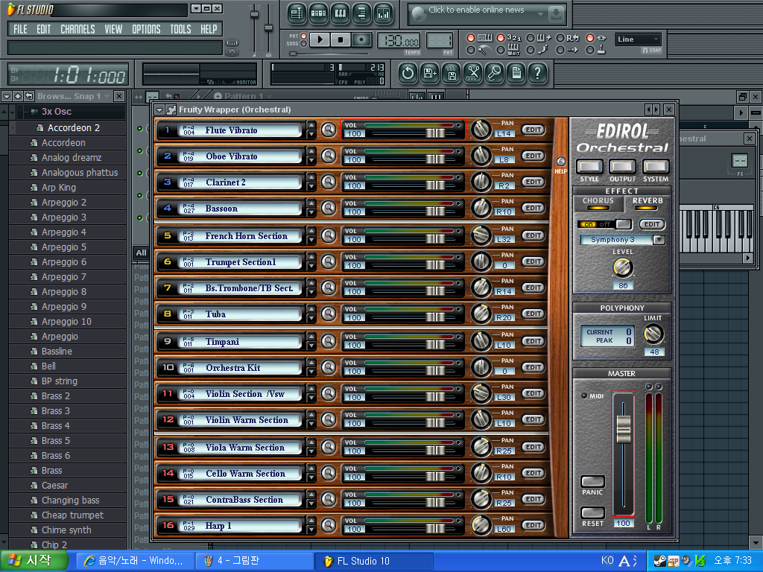
Task: Open the project info document icon
Action: (x=516, y=74)
